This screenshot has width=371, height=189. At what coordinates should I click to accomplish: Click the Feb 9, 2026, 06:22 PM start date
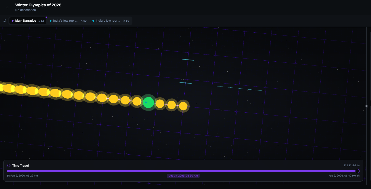coord(24,176)
